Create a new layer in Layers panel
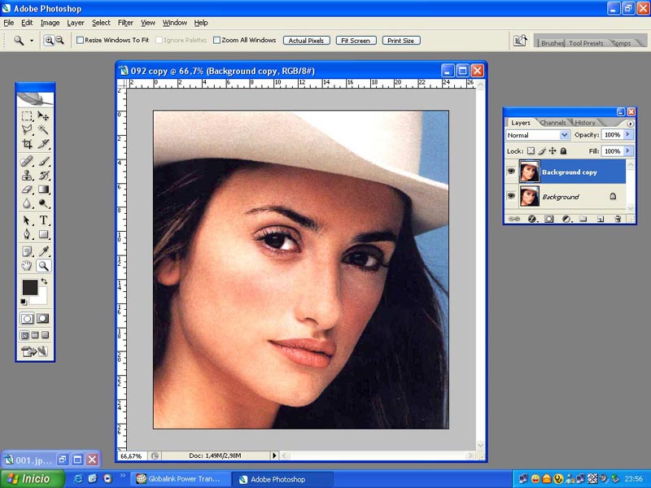Image resolution: width=651 pixels, height=488 pixels. [x=600, y=219]
